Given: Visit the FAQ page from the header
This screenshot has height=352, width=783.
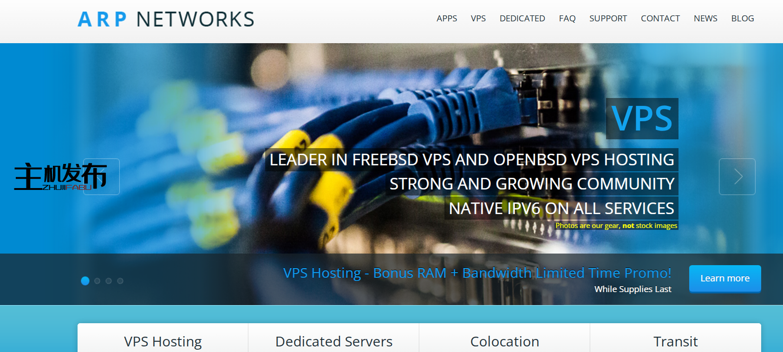Looking at the screenshot, I should click(x=567, y=19).
